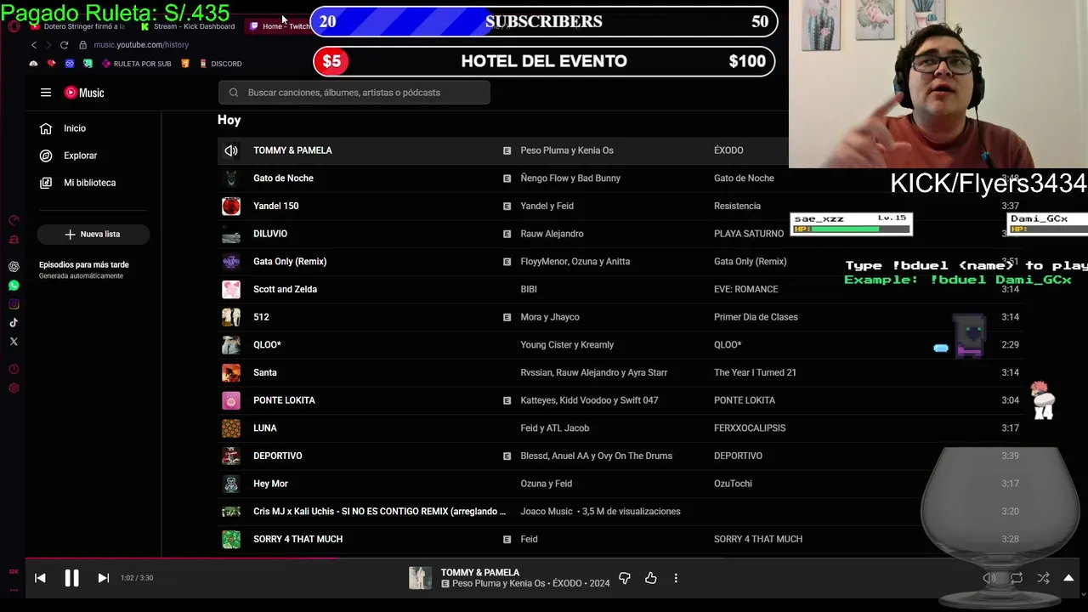Open artist link Feid y ATL Jacob

coord(554,428)
